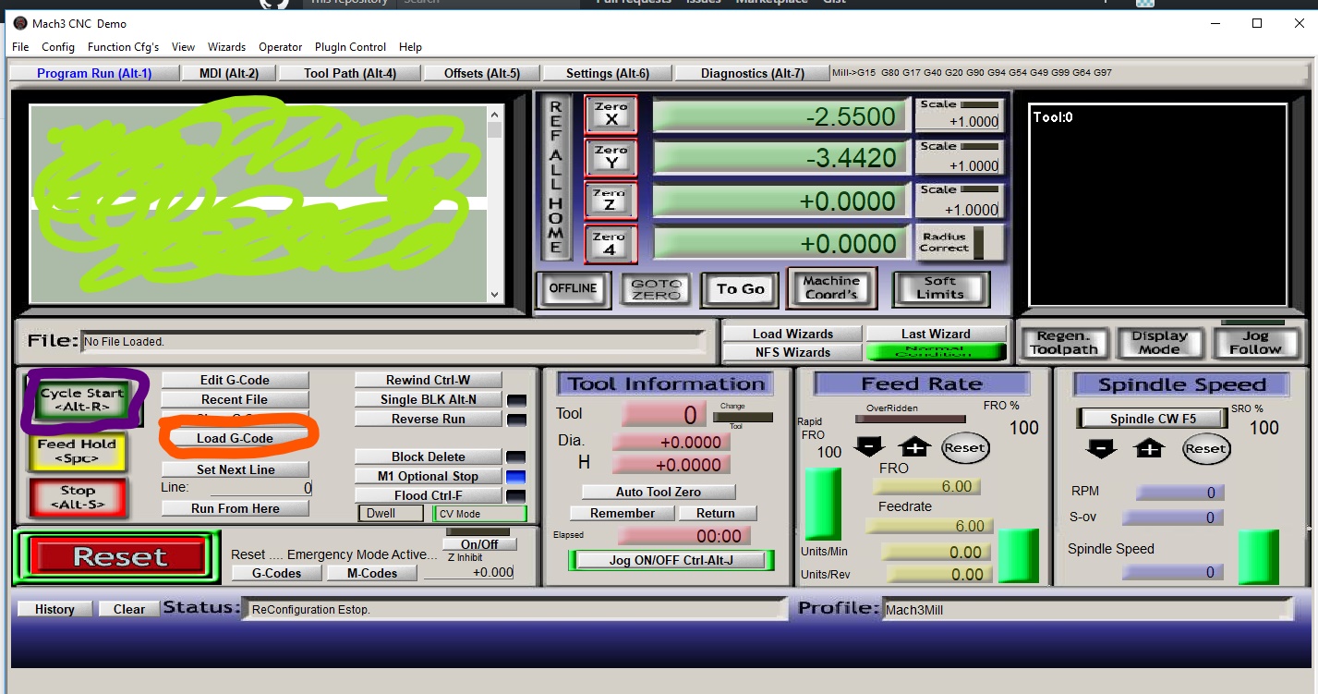Click Run From Here button
The width and height of the screenshot is (1318, 694).
coord(235,508)
